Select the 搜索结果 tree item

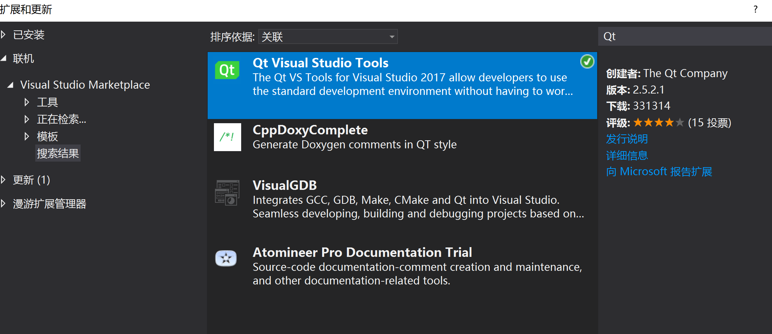coord(58,153)
